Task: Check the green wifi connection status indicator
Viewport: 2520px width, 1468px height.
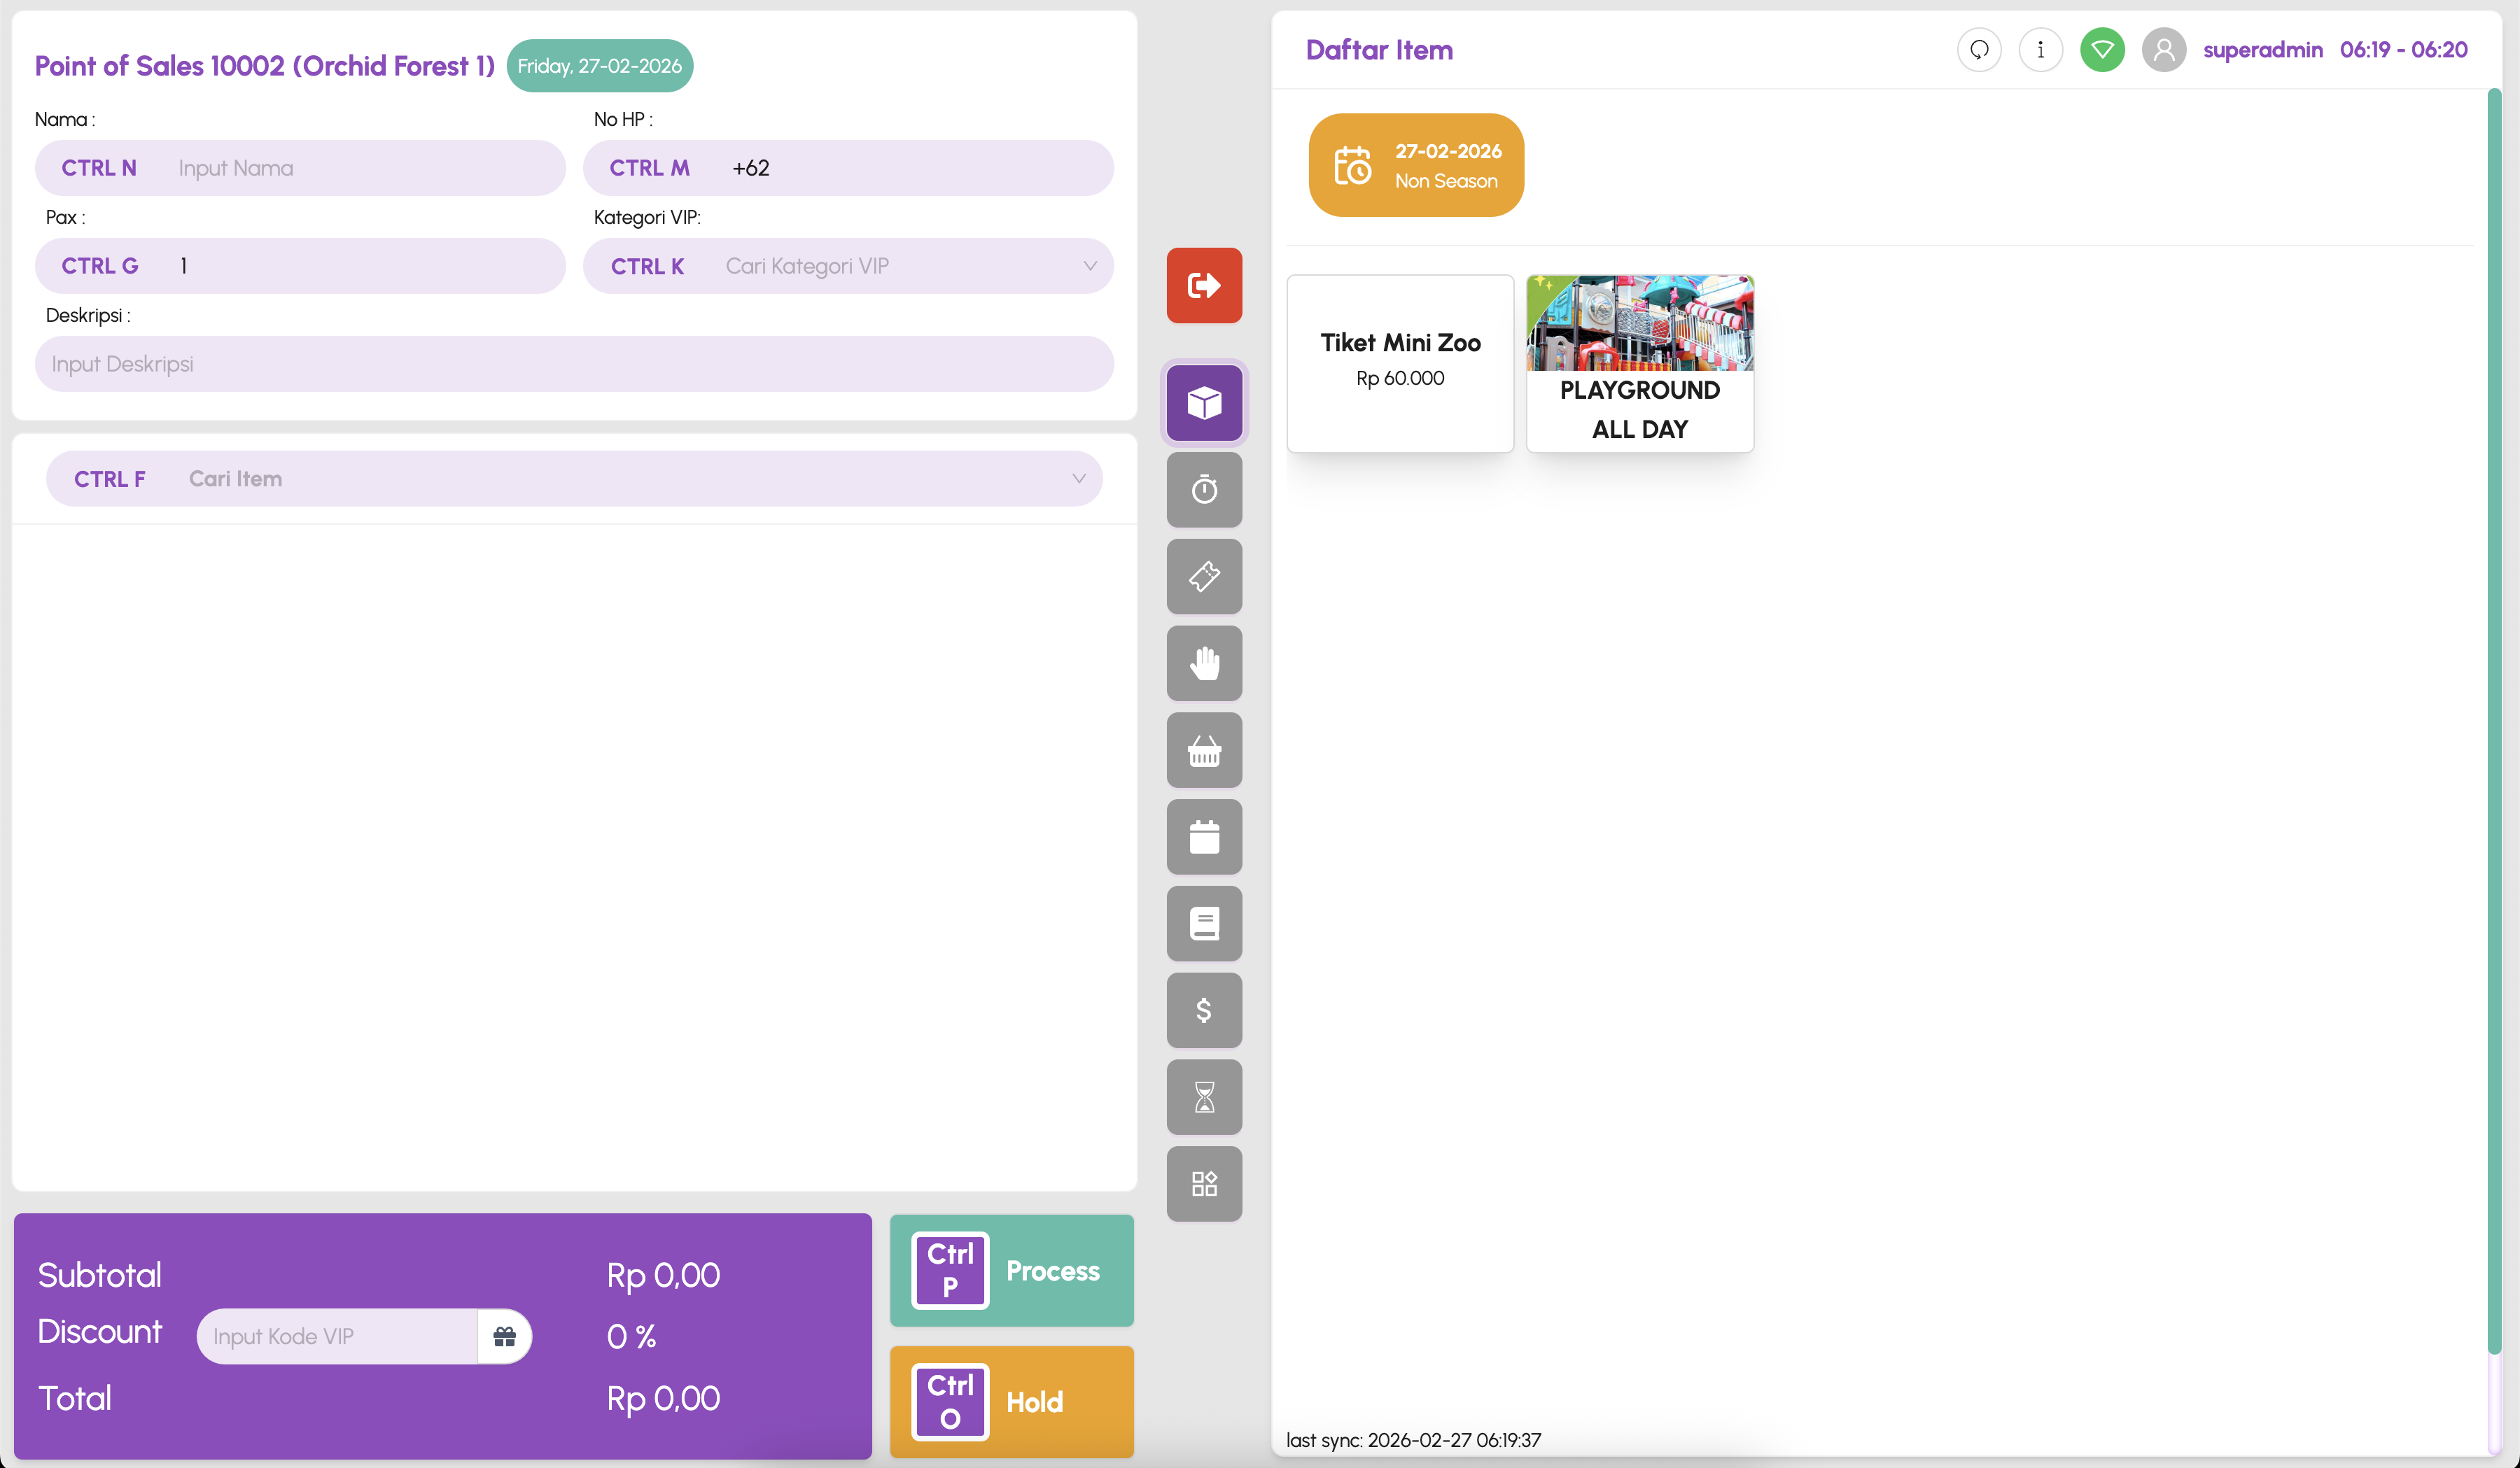Action: [2102, 49]
